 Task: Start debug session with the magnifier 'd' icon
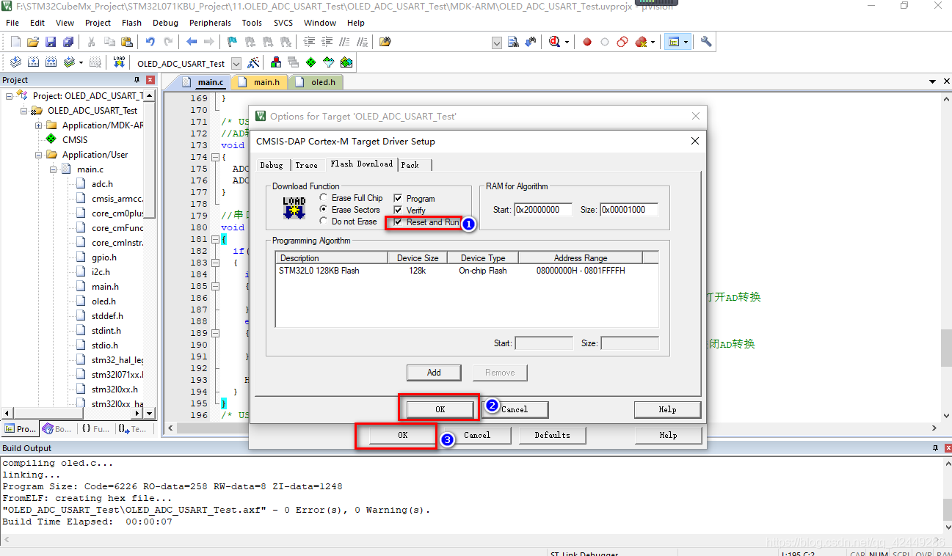[555, 42]
